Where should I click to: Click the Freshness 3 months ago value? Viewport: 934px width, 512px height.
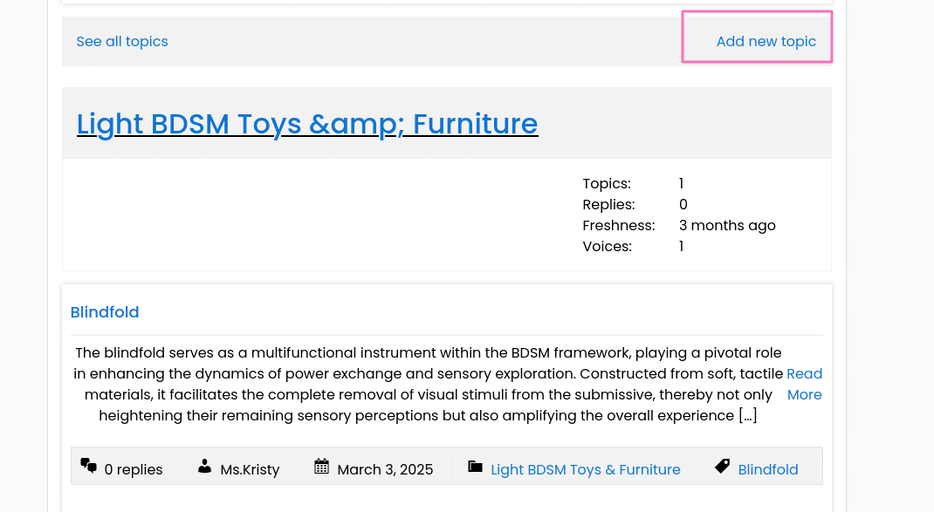pyautogui.click(x=727, y=226)
